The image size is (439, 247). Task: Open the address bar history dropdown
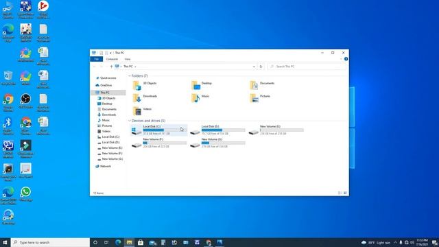[254, 67]
